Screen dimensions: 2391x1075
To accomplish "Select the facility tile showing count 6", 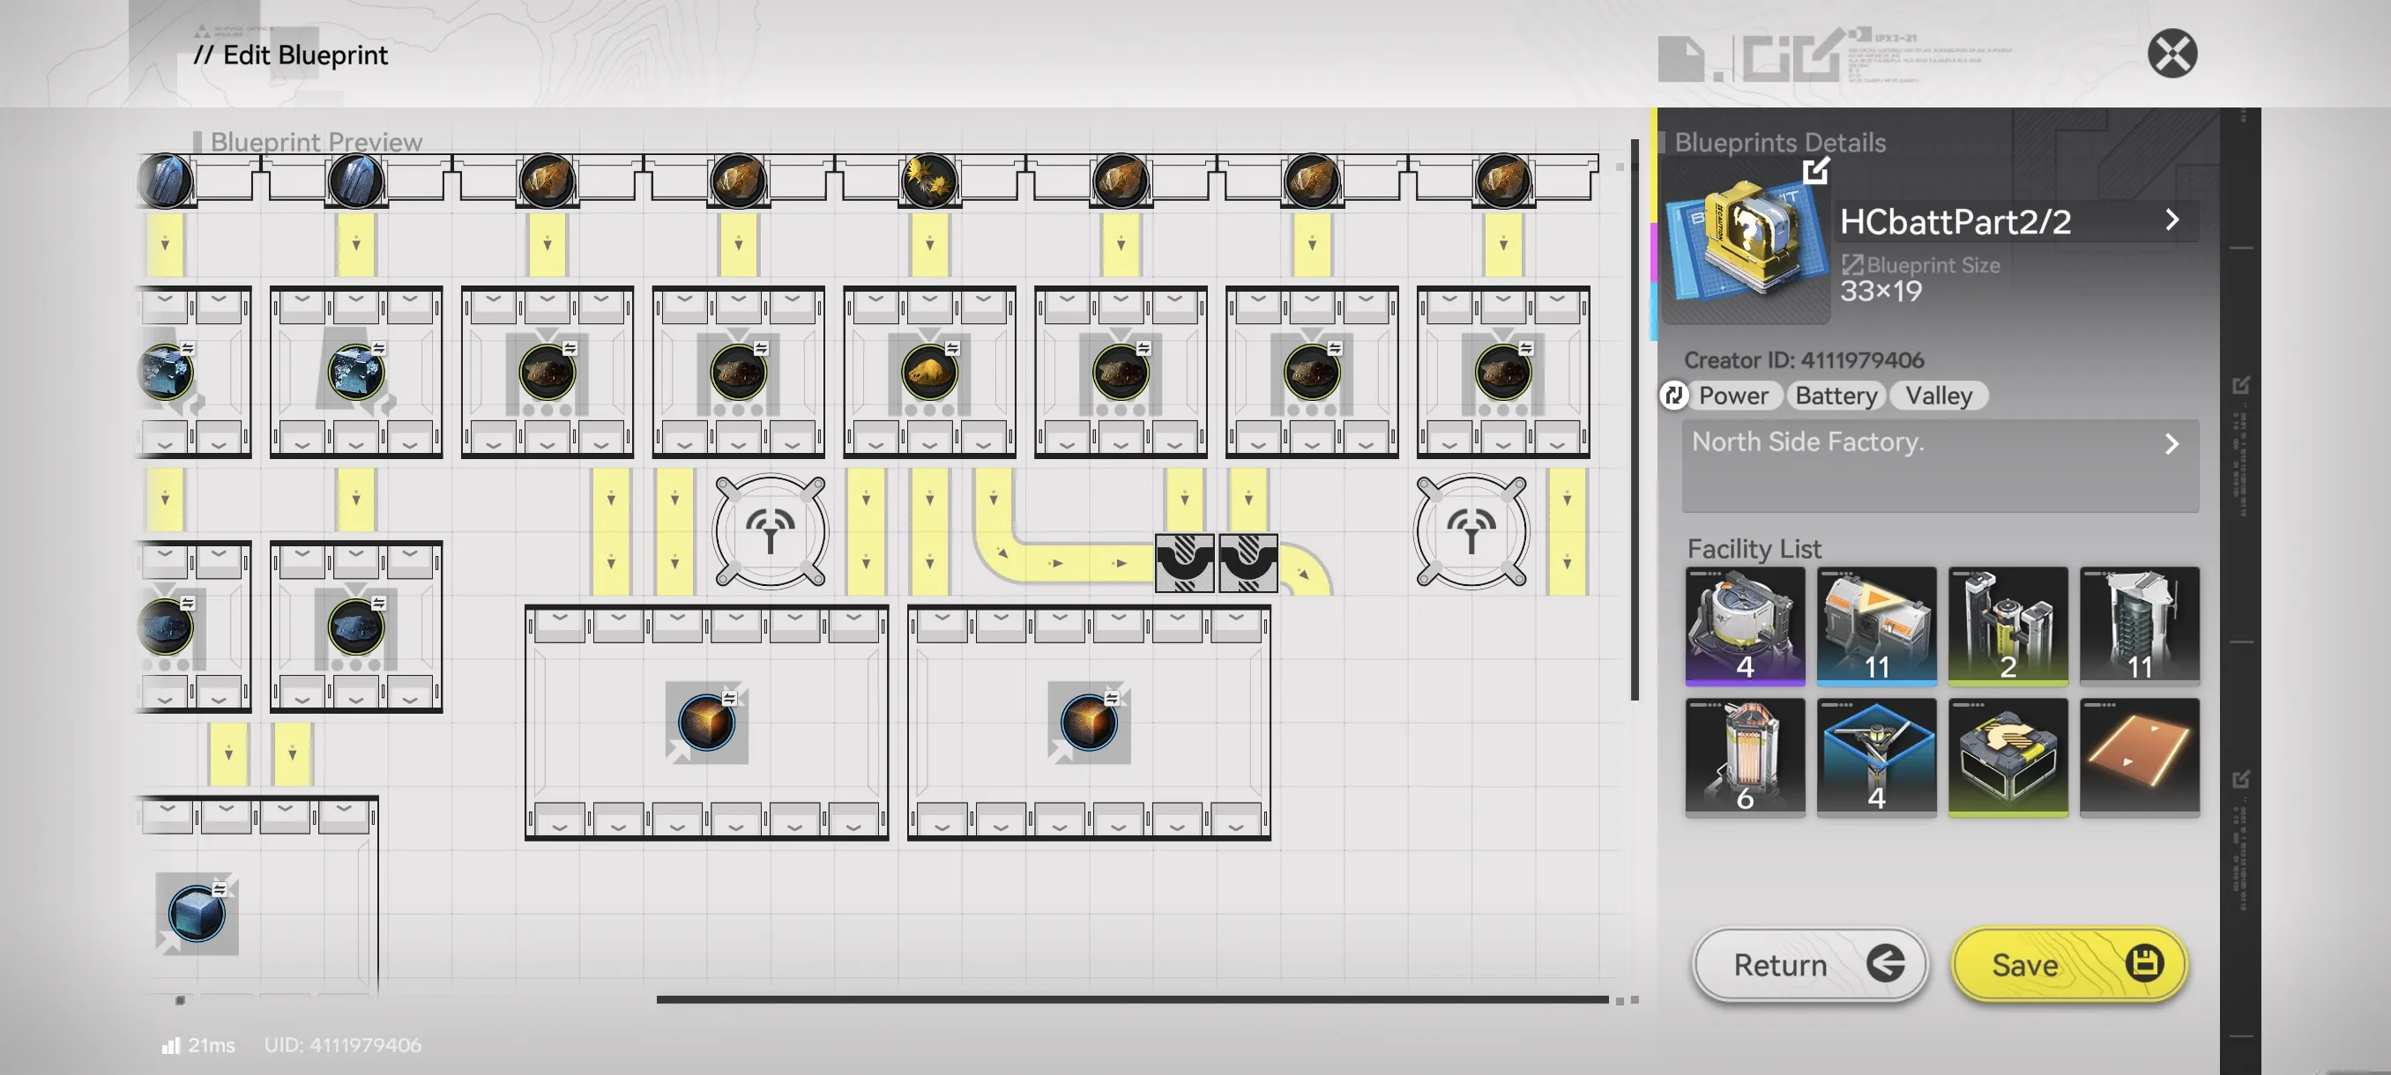I will [1744, 757].
